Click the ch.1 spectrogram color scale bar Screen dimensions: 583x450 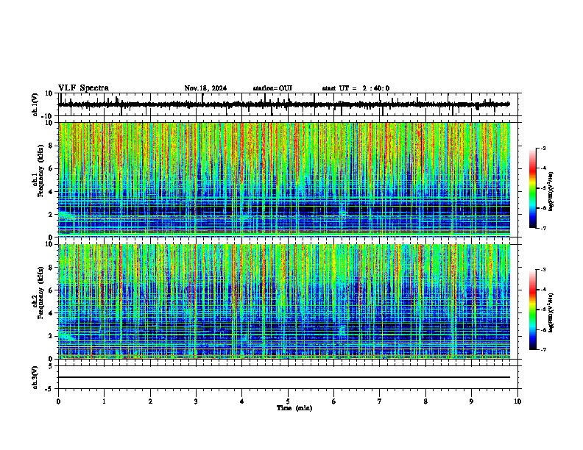533,187
